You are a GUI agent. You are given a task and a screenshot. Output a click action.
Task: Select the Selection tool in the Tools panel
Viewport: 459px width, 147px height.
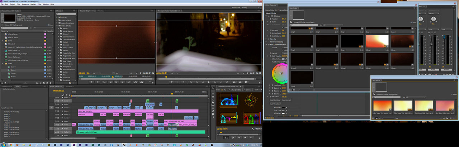pyautogui.click(x=213, y=88)
